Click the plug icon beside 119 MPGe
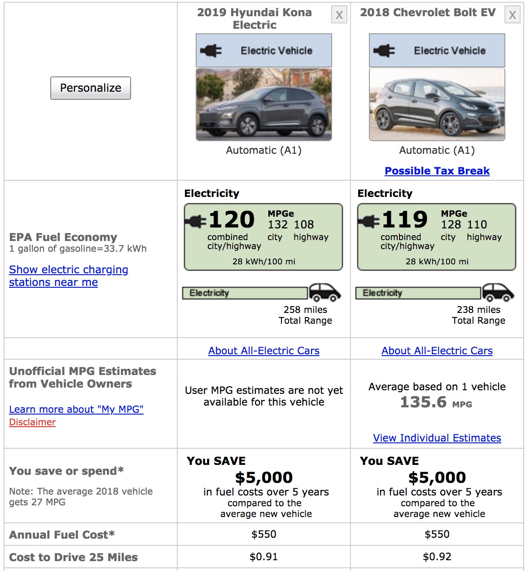This screenshot has width=526, height=571. pyautogui.click(x=369, y=221)
